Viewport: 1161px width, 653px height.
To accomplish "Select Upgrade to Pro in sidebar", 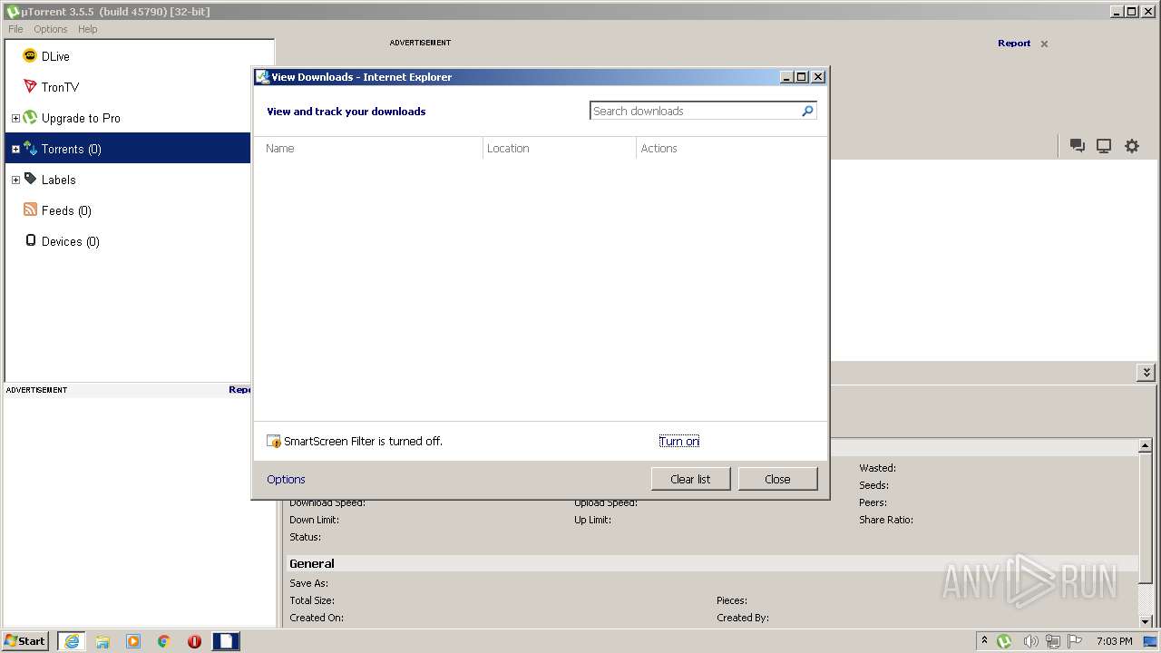I will point(81,118).
